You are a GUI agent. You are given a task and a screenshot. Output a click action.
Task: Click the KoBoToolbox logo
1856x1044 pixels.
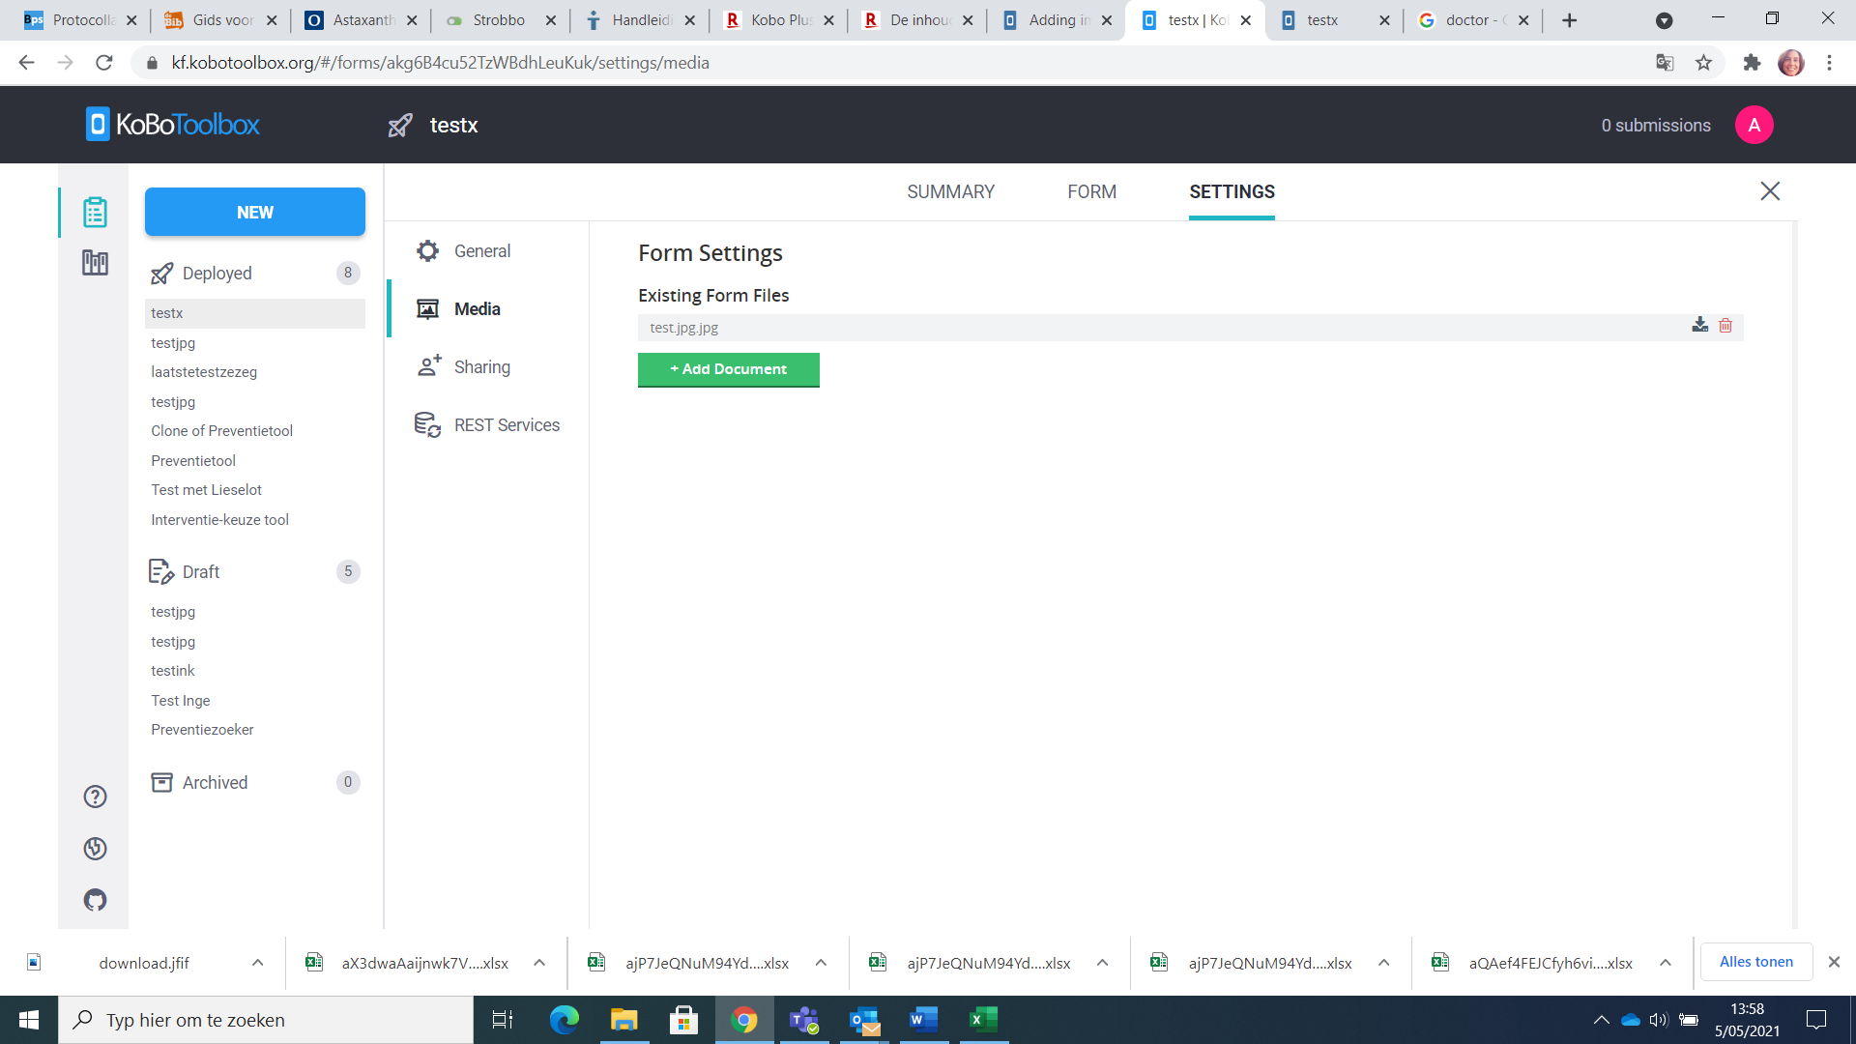click(x=173, y=125)
